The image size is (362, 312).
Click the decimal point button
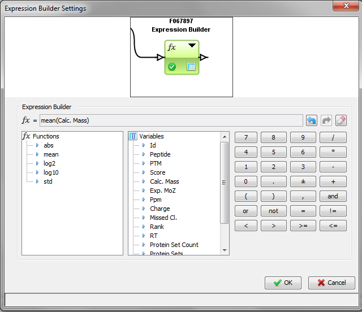click(x=274, y=181)
